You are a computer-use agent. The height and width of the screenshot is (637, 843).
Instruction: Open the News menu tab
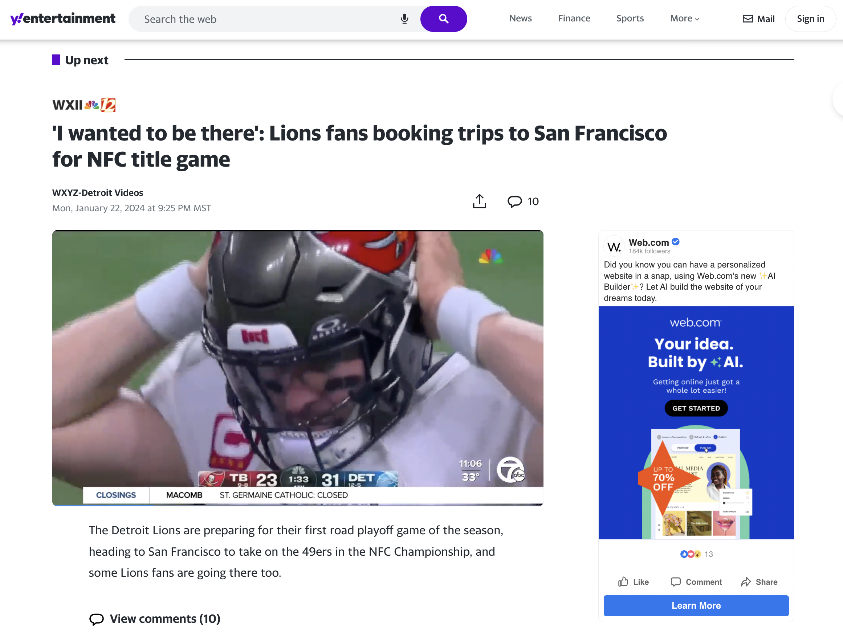tap(521, 19)
